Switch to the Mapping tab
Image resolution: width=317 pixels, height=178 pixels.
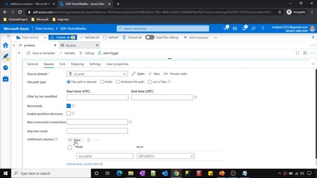point(77,64)
